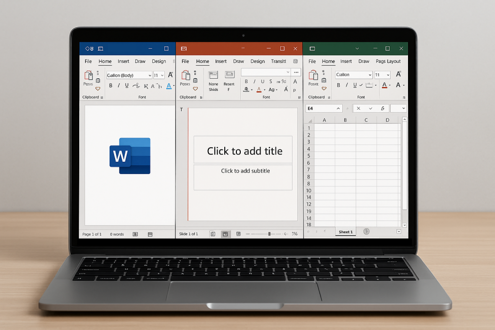Viewport: 495px width, 330px height.
Task: Switch to the Design tab in PowerPoint
Action: coord(257,61)
